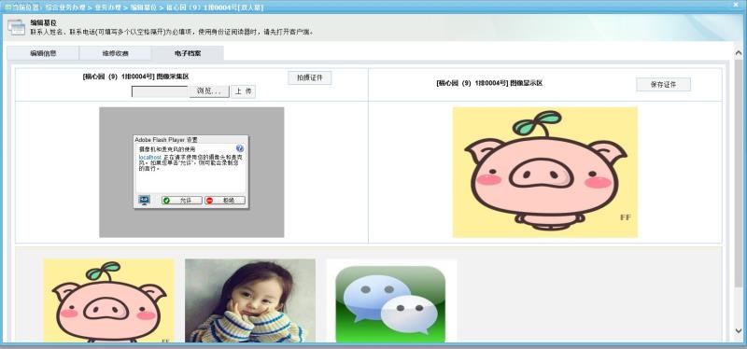Select the 电子档案 tab
The height and width of the screenshot is (349, 747).
point(188,53)
